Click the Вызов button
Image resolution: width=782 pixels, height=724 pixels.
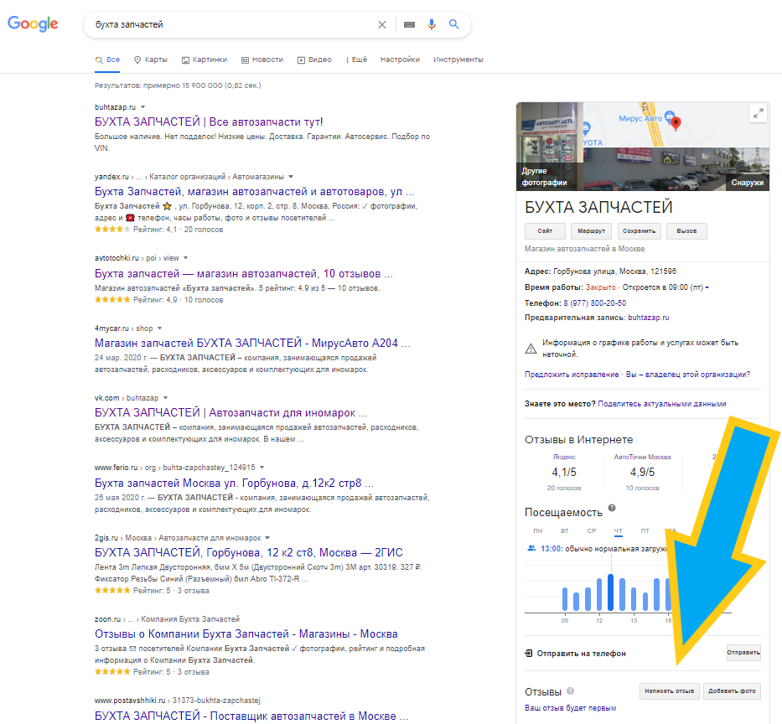686,231
